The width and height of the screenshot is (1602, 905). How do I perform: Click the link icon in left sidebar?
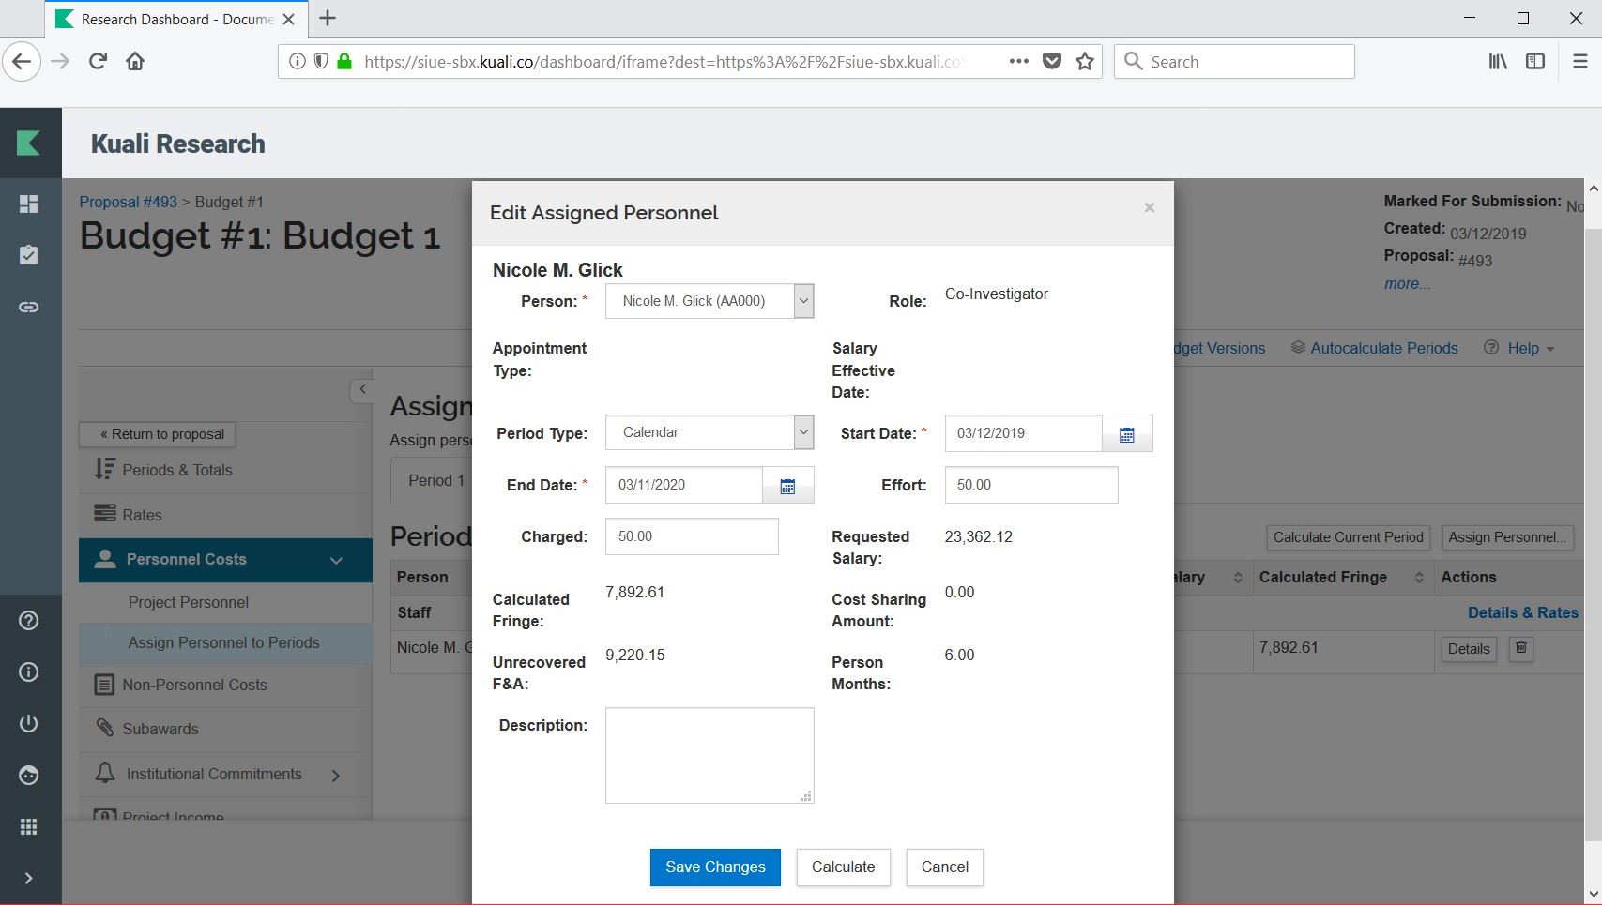29,307
